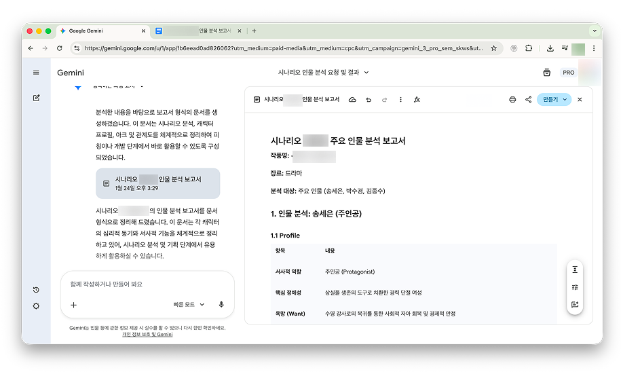
Task: Click the PRO plan badge
Action: tap(568, 73)
